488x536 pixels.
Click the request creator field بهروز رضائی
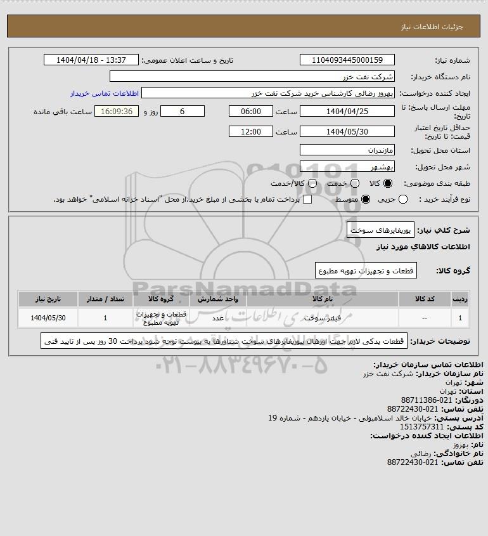[268, 93]
